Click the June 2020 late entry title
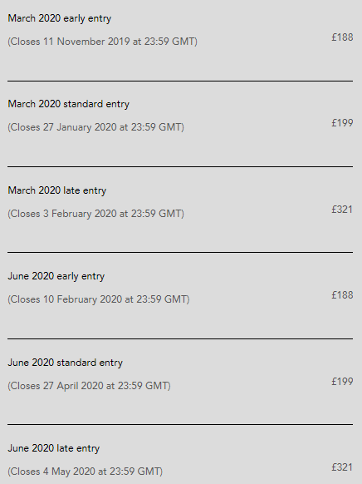The image size is (362, 484). [54, 448]
